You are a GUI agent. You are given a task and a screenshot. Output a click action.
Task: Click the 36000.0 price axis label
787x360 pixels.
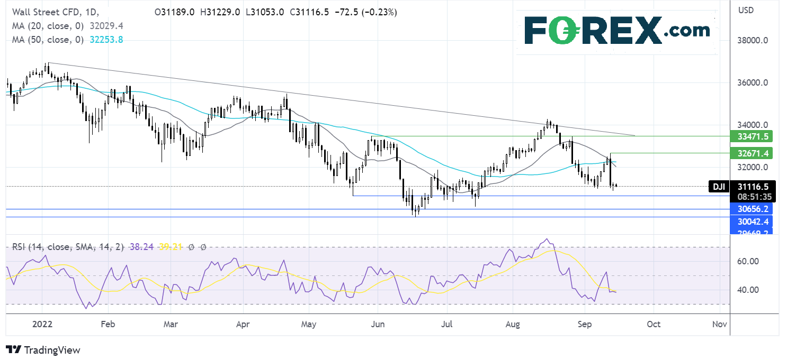pyautogui.click(x=752, y=83)
